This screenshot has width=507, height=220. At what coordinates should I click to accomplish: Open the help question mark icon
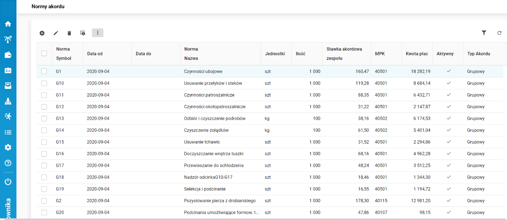(8, 163)
